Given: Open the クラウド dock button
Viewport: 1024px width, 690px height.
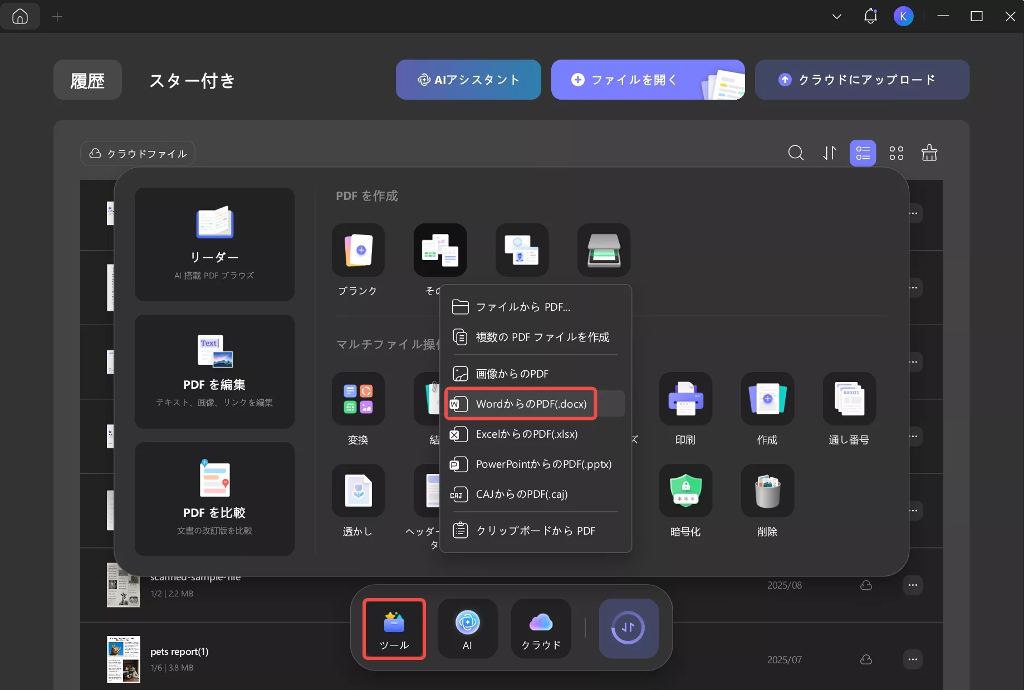Looking at the screenshot, I should tap(541, 629).
